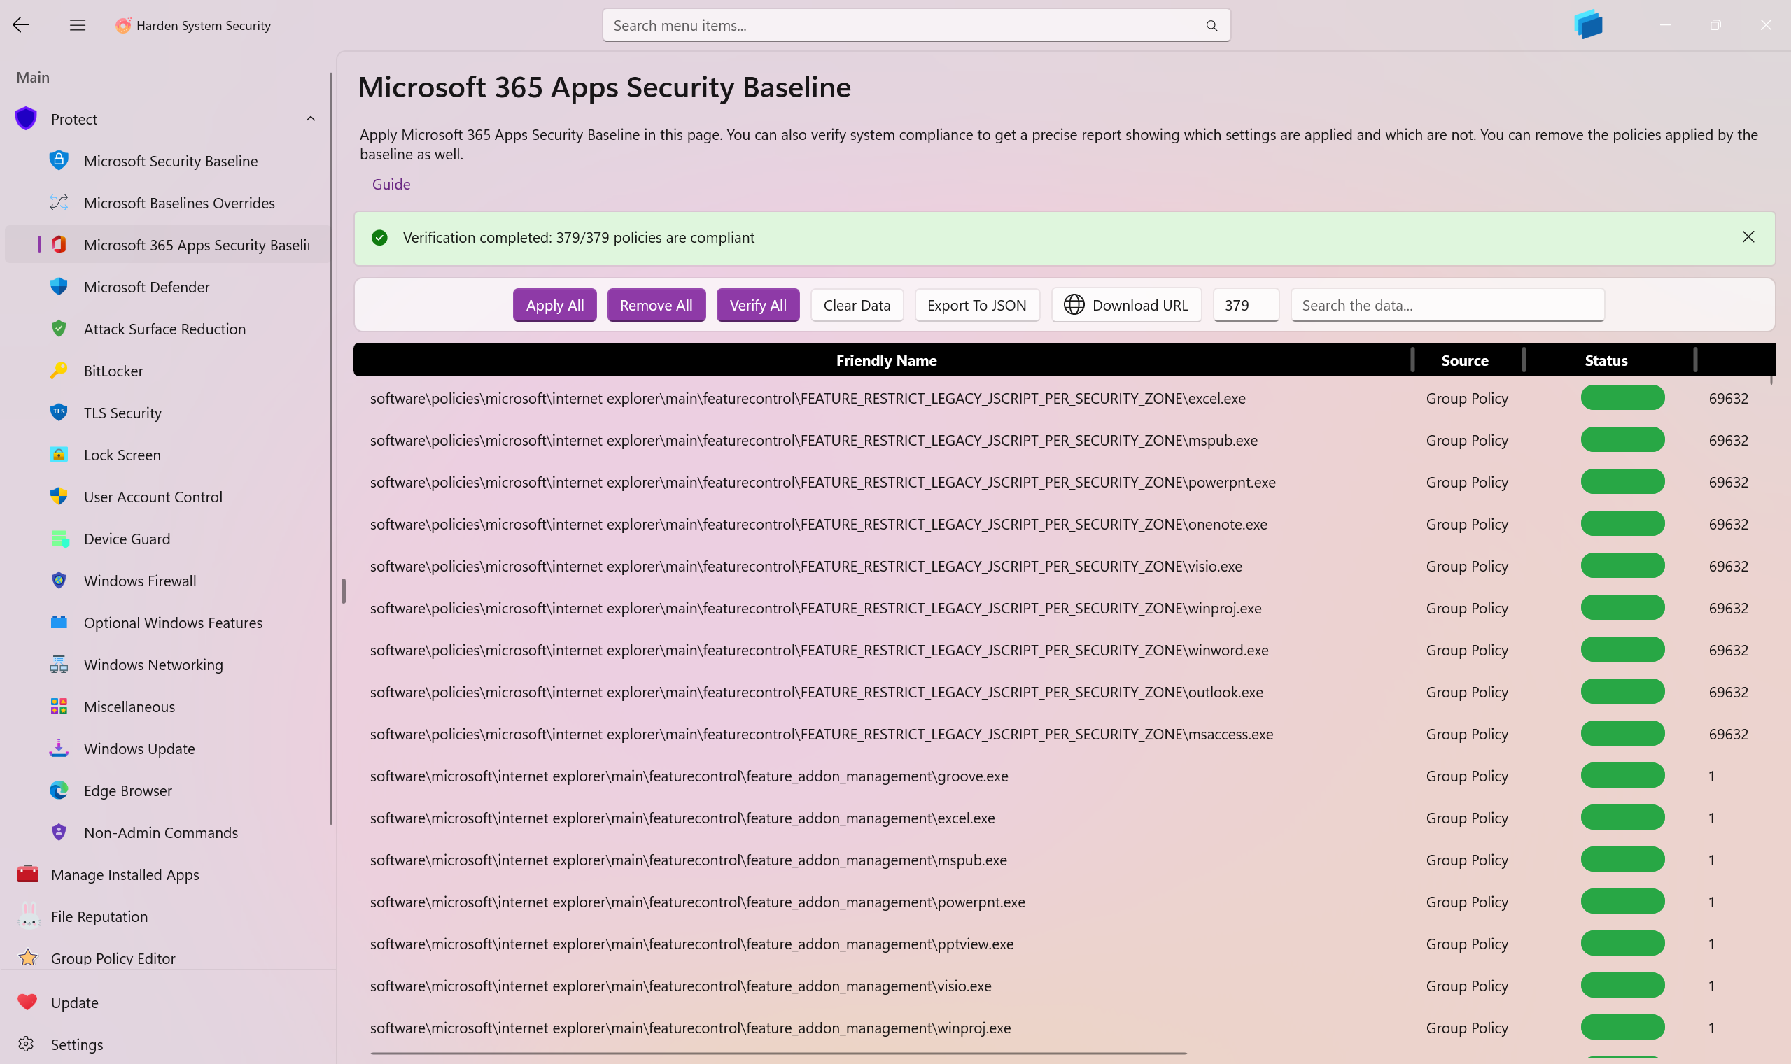Open Manage Installed Apps toolbox icon
Image resolution: width=1791 pixels, height=1064 pixels.
28,874
